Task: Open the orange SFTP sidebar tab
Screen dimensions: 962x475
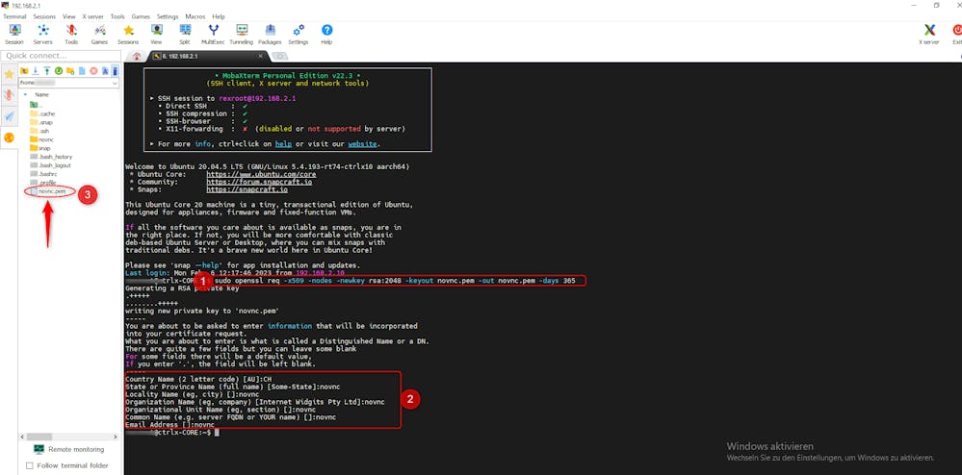Action: point(9,137)
